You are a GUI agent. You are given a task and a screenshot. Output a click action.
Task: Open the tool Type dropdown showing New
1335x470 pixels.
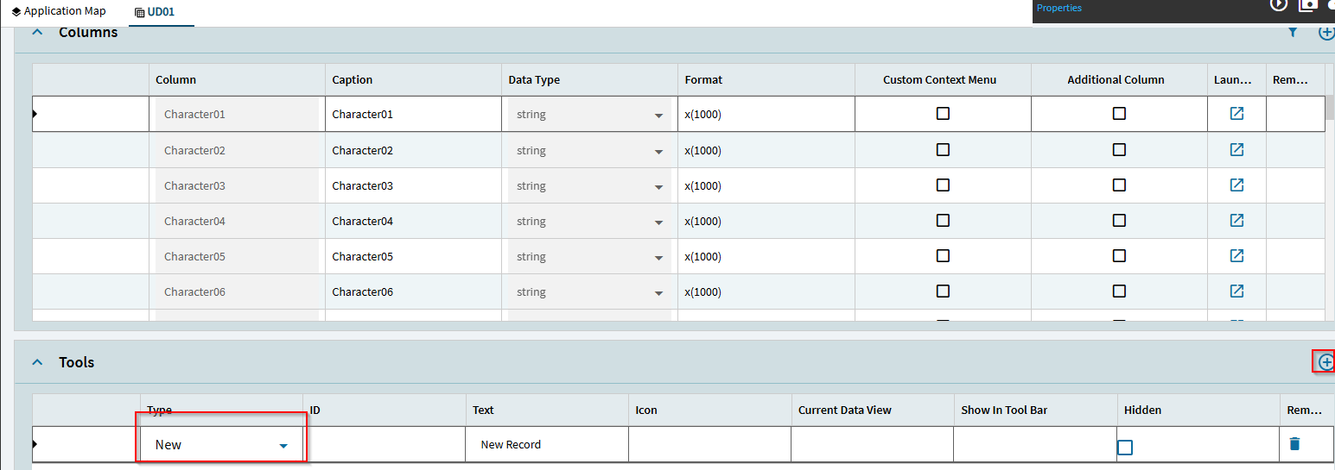(221, 445)
